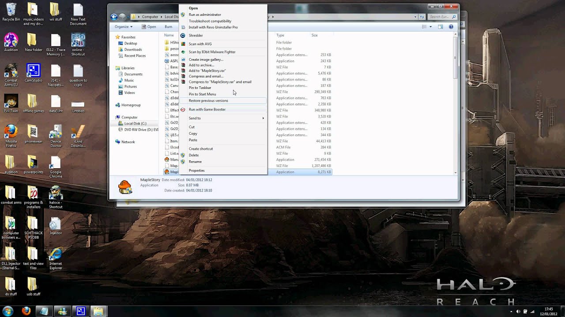Open the change view options dropdown arrow
The height and width of the screenshot is (317, 565).
(x=430, y=26)
